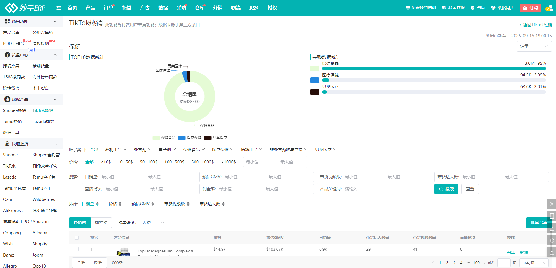Viewport: 556px width, 268px height.
Task: Click the 保健食品 progress bar
Action: tap(434, 69)
